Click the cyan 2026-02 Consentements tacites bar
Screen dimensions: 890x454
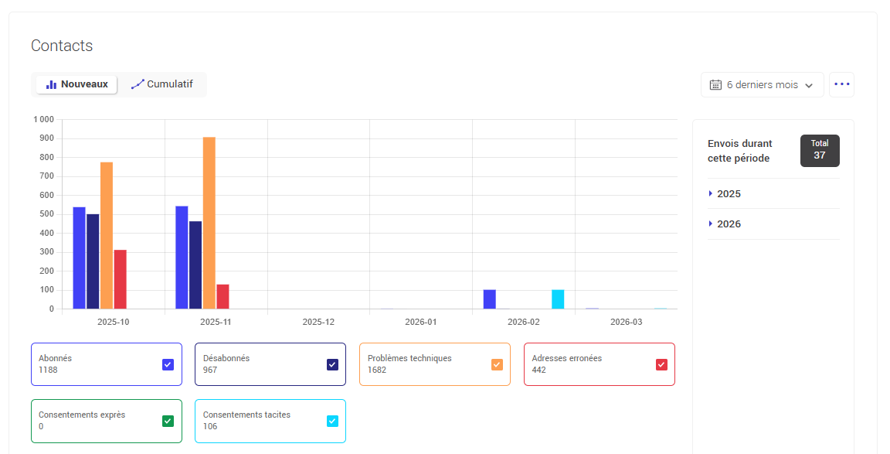[558, 299]
